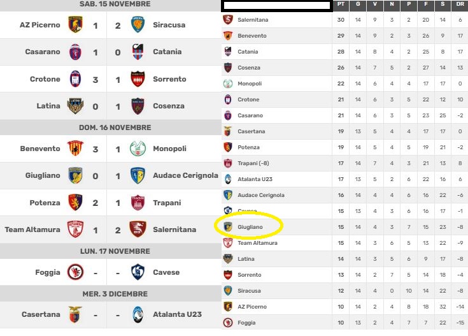
Task: Click the AZ Picerno crest in results
Action: point(75,24)
